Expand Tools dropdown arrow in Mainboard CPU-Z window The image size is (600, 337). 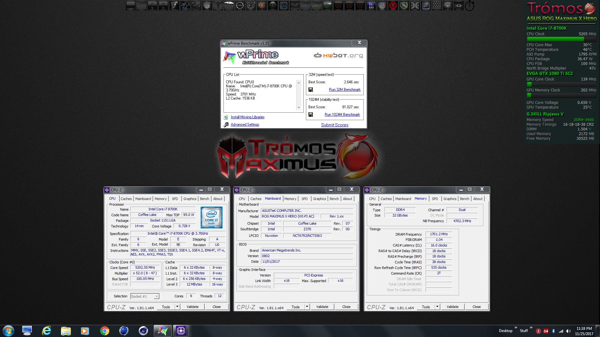pos(307,307)
